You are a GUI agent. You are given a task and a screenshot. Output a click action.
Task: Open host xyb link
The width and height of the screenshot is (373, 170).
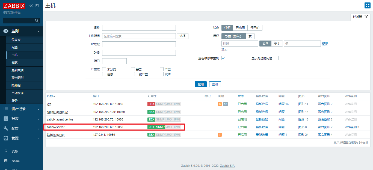[49, 104]
